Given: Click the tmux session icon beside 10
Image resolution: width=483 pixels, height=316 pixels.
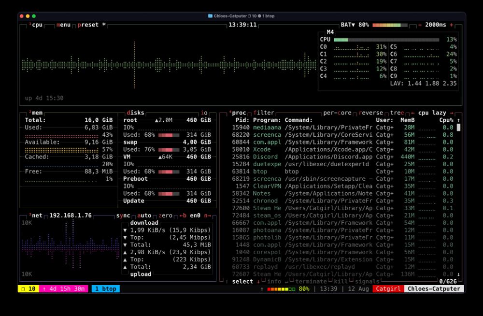Looking at the screenshot, I should (x=23, y=289).
